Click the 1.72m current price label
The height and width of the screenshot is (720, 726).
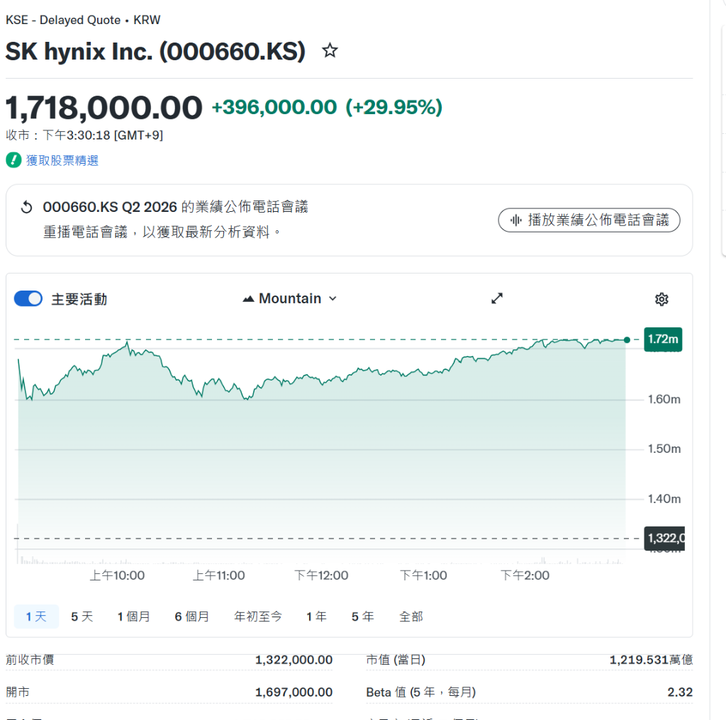pos(663,339)
